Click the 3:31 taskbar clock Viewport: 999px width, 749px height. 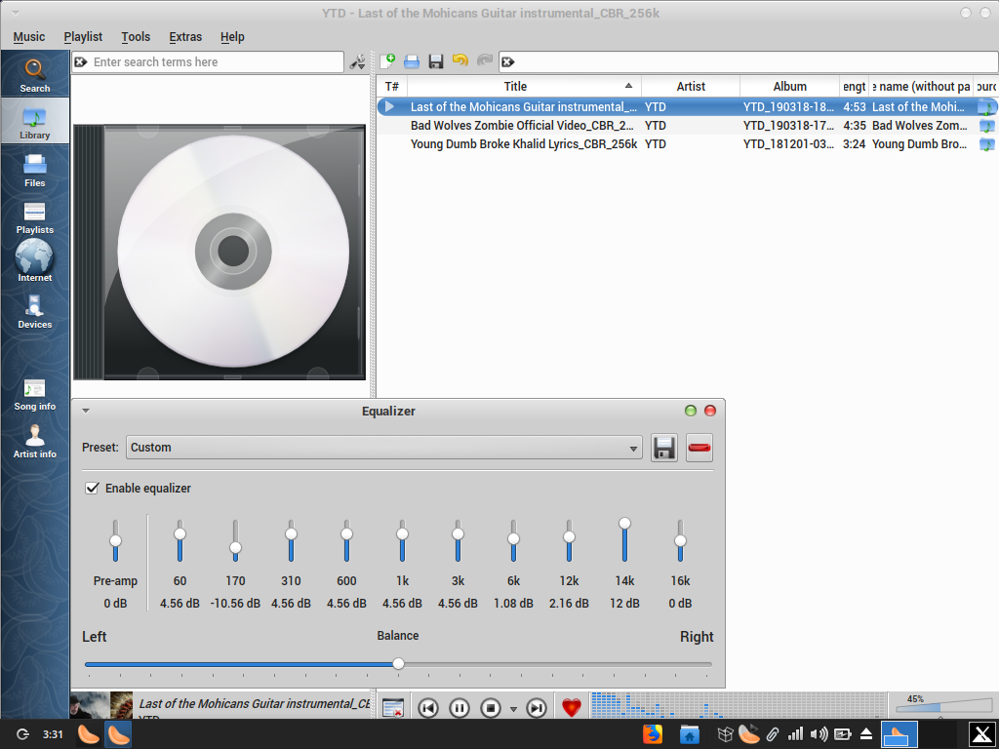click(x=53, y=734)
